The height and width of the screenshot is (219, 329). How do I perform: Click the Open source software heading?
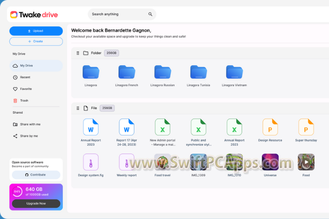pyautogui.click(x=27, y=162)
